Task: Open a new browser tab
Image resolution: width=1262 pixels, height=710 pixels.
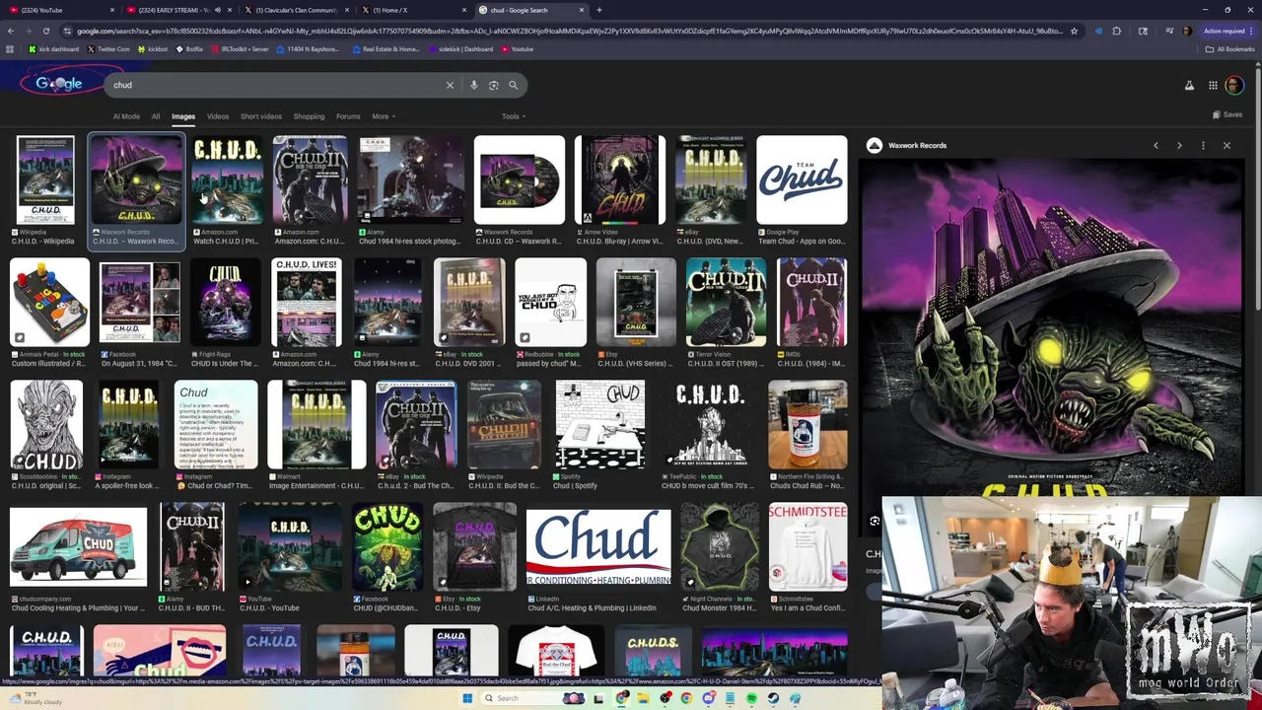Action: pyautogui.click(x=599, y=10)
